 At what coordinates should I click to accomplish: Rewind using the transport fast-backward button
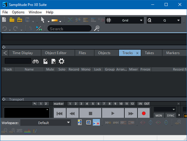[72, 113]
